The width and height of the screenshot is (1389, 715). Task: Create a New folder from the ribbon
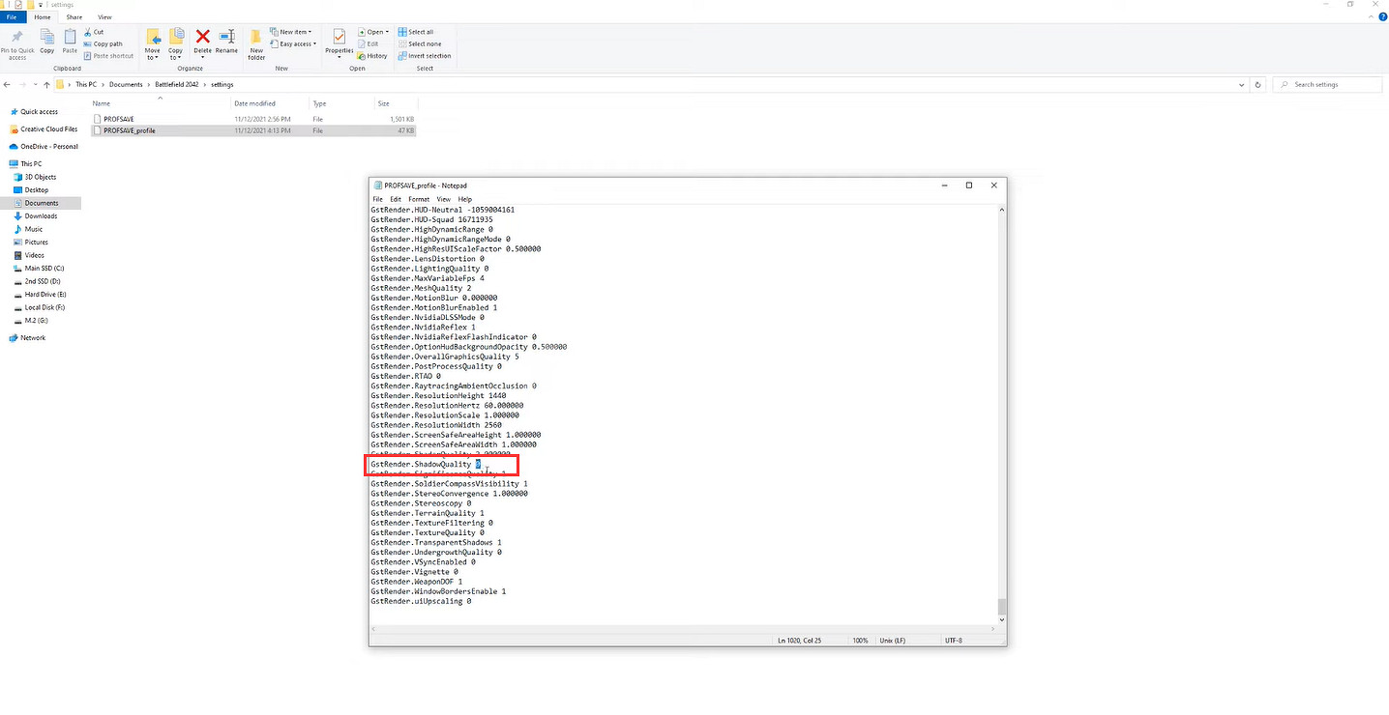pos(256,41)
